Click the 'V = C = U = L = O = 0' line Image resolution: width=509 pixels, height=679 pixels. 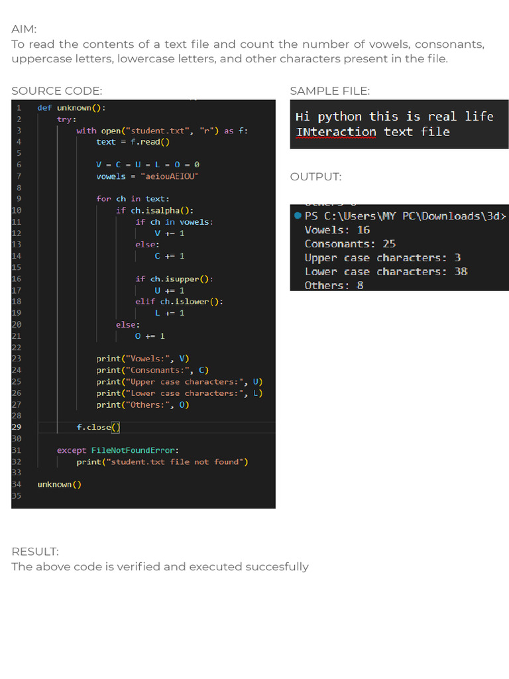148,164
